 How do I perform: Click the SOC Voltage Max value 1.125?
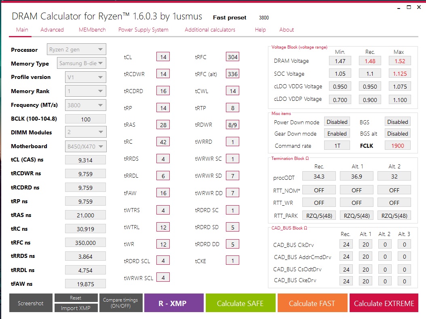point(400,74)
